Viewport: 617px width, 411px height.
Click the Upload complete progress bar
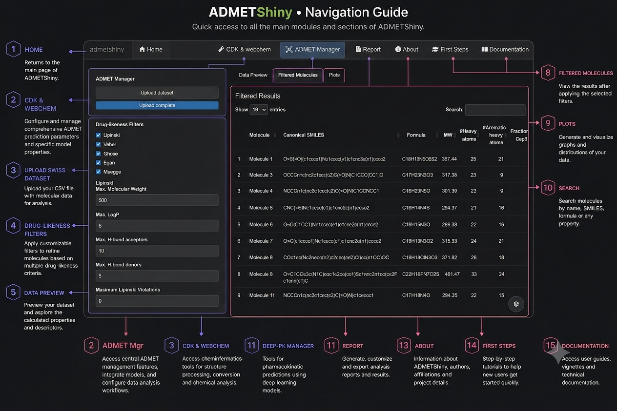click(157, 105)
